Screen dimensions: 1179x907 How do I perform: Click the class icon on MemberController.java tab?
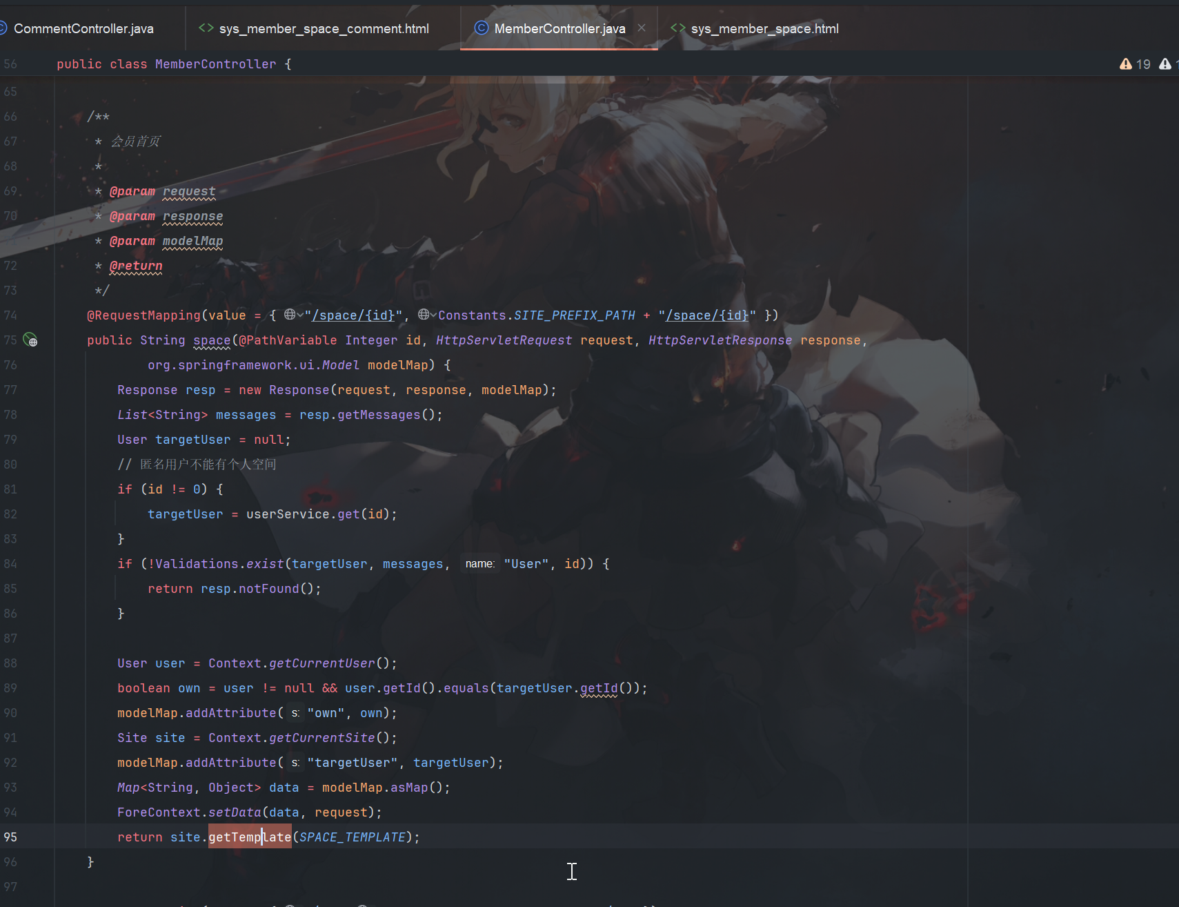tap(481, 28)
